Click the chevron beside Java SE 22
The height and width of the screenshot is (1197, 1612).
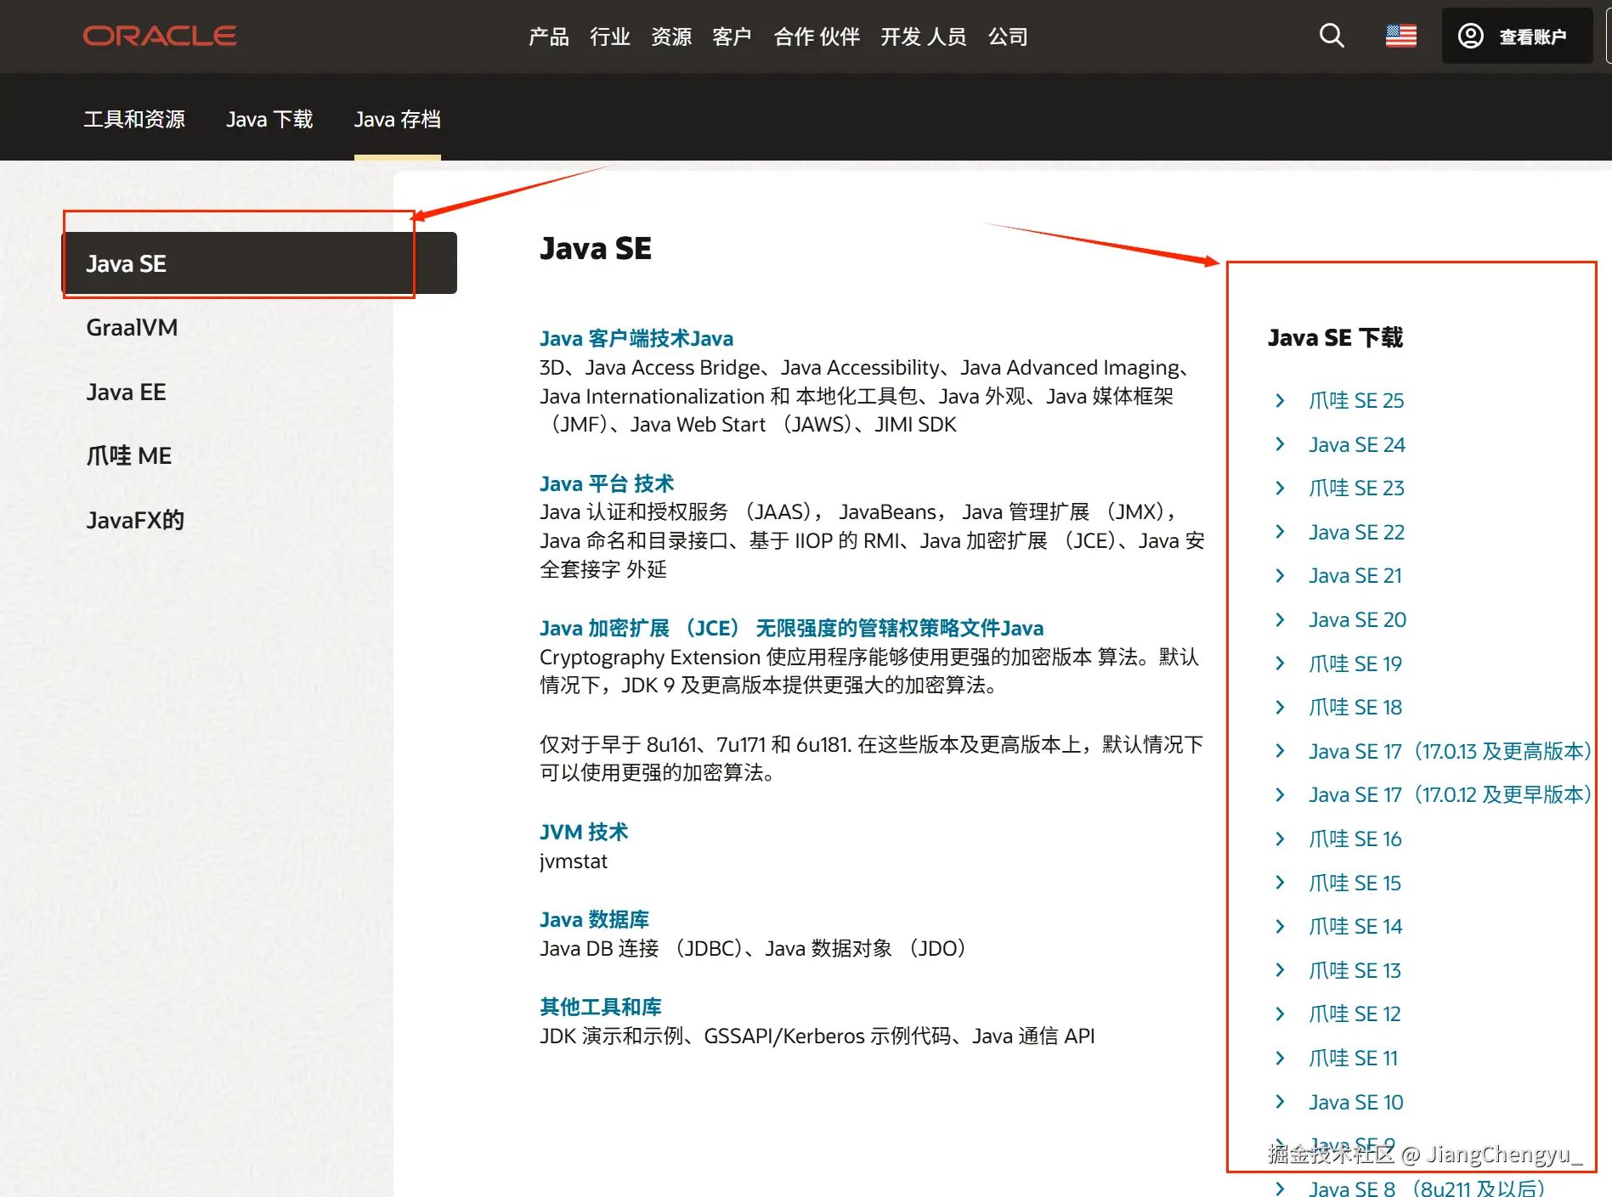pos(1280,532)
